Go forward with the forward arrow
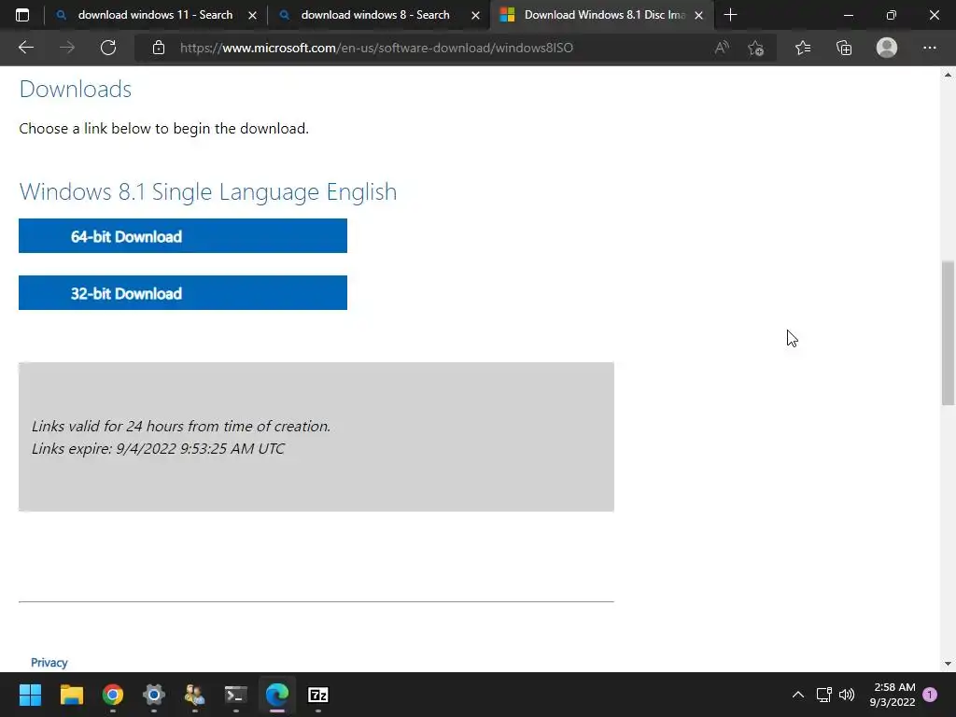This screenshot has height=717, width=956. pyautogui.click(x=67, y=48)
